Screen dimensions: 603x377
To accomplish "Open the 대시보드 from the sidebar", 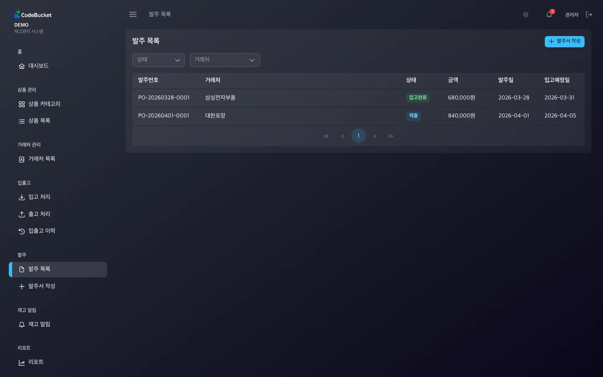I will (x=38, y=66).
